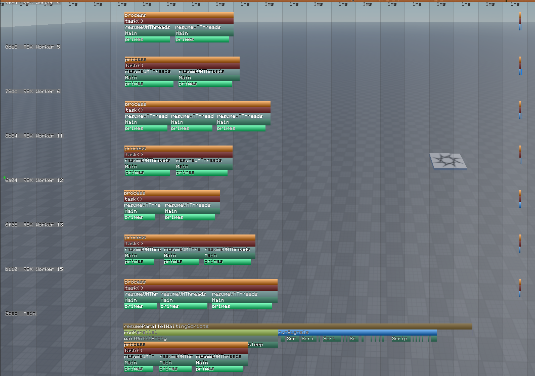Image resolution: width=535 pixels, height=376 pixels.
Task: Click the process bar in RBX Worker 12 row
Action: point(172,193)
